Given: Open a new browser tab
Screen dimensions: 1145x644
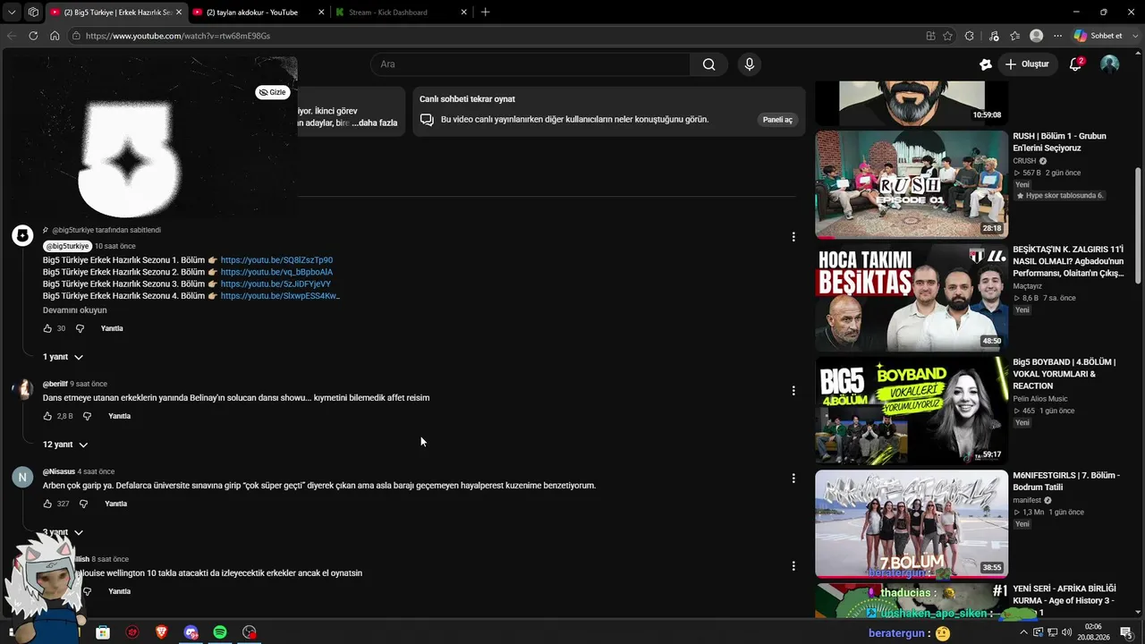Looking at the screenshot, I should pos(485,13).
